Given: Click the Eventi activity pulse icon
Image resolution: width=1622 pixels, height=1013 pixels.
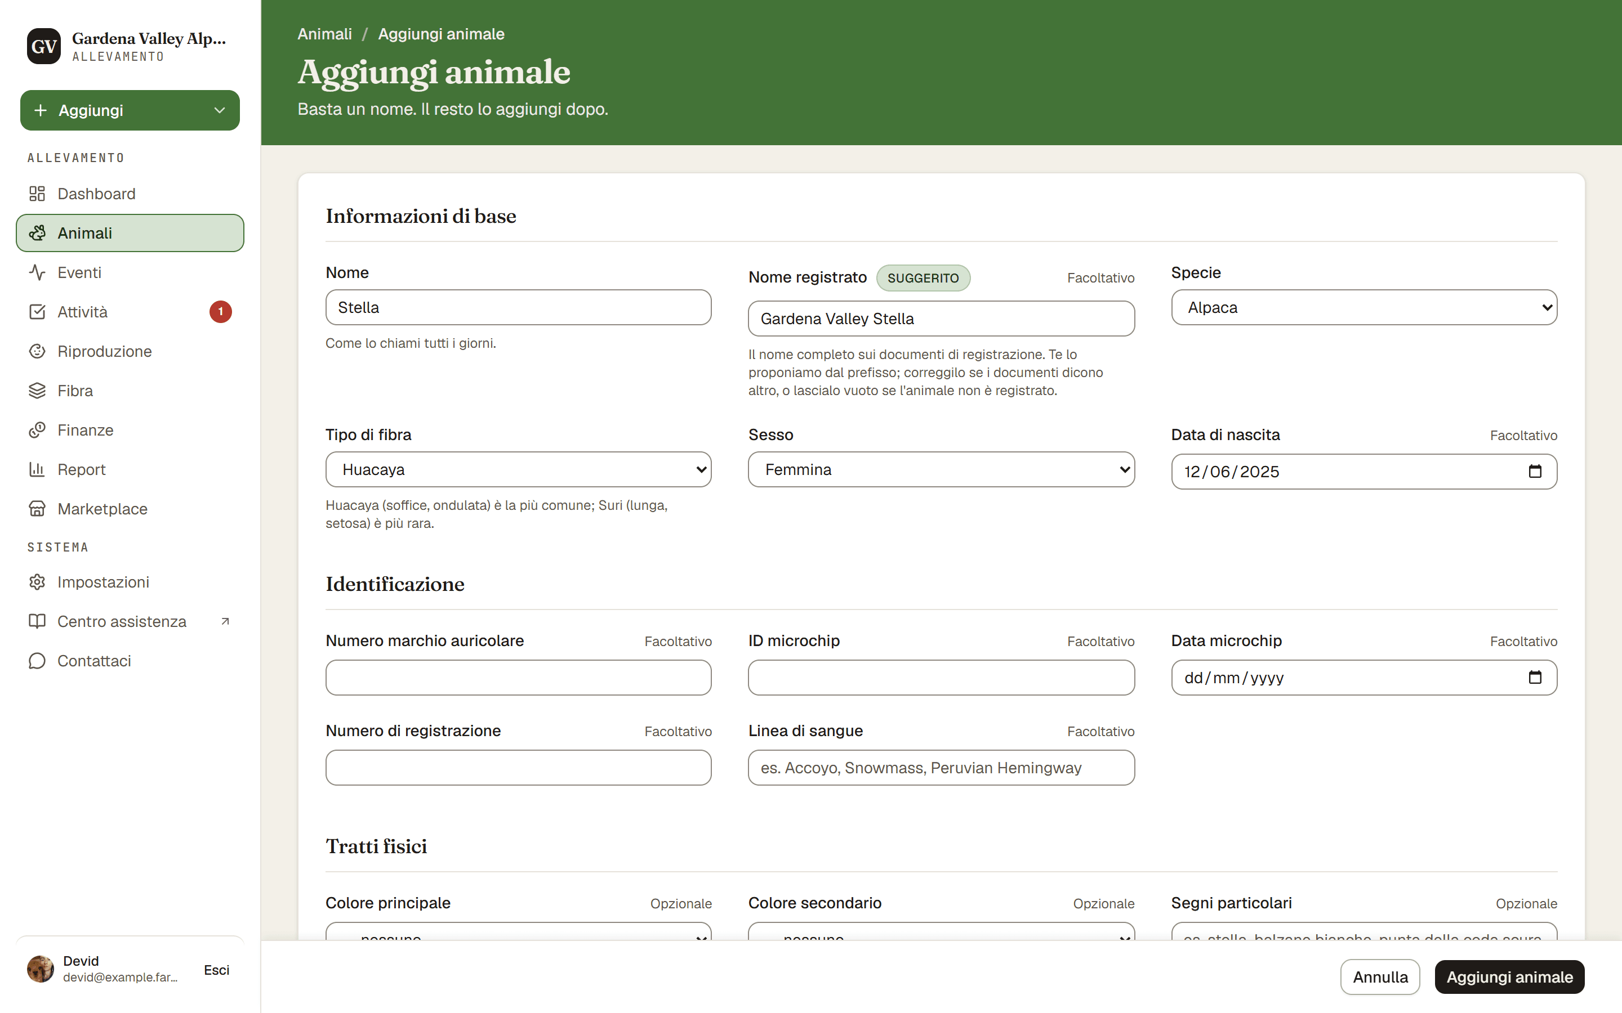Looking at the screenshot, I should tap(37, 273).
